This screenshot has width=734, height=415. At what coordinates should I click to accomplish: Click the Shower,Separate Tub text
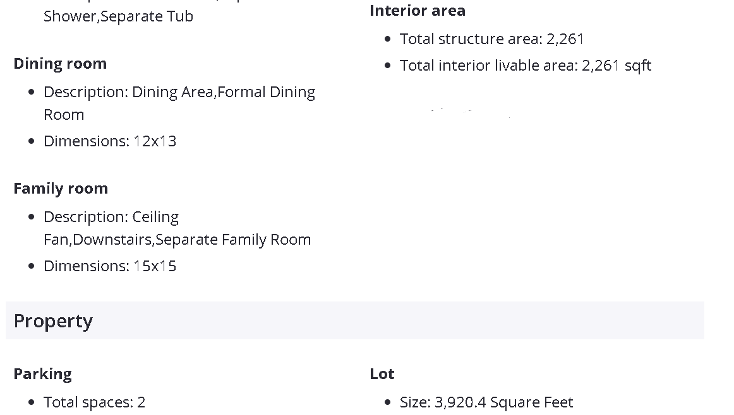(118, 16)
